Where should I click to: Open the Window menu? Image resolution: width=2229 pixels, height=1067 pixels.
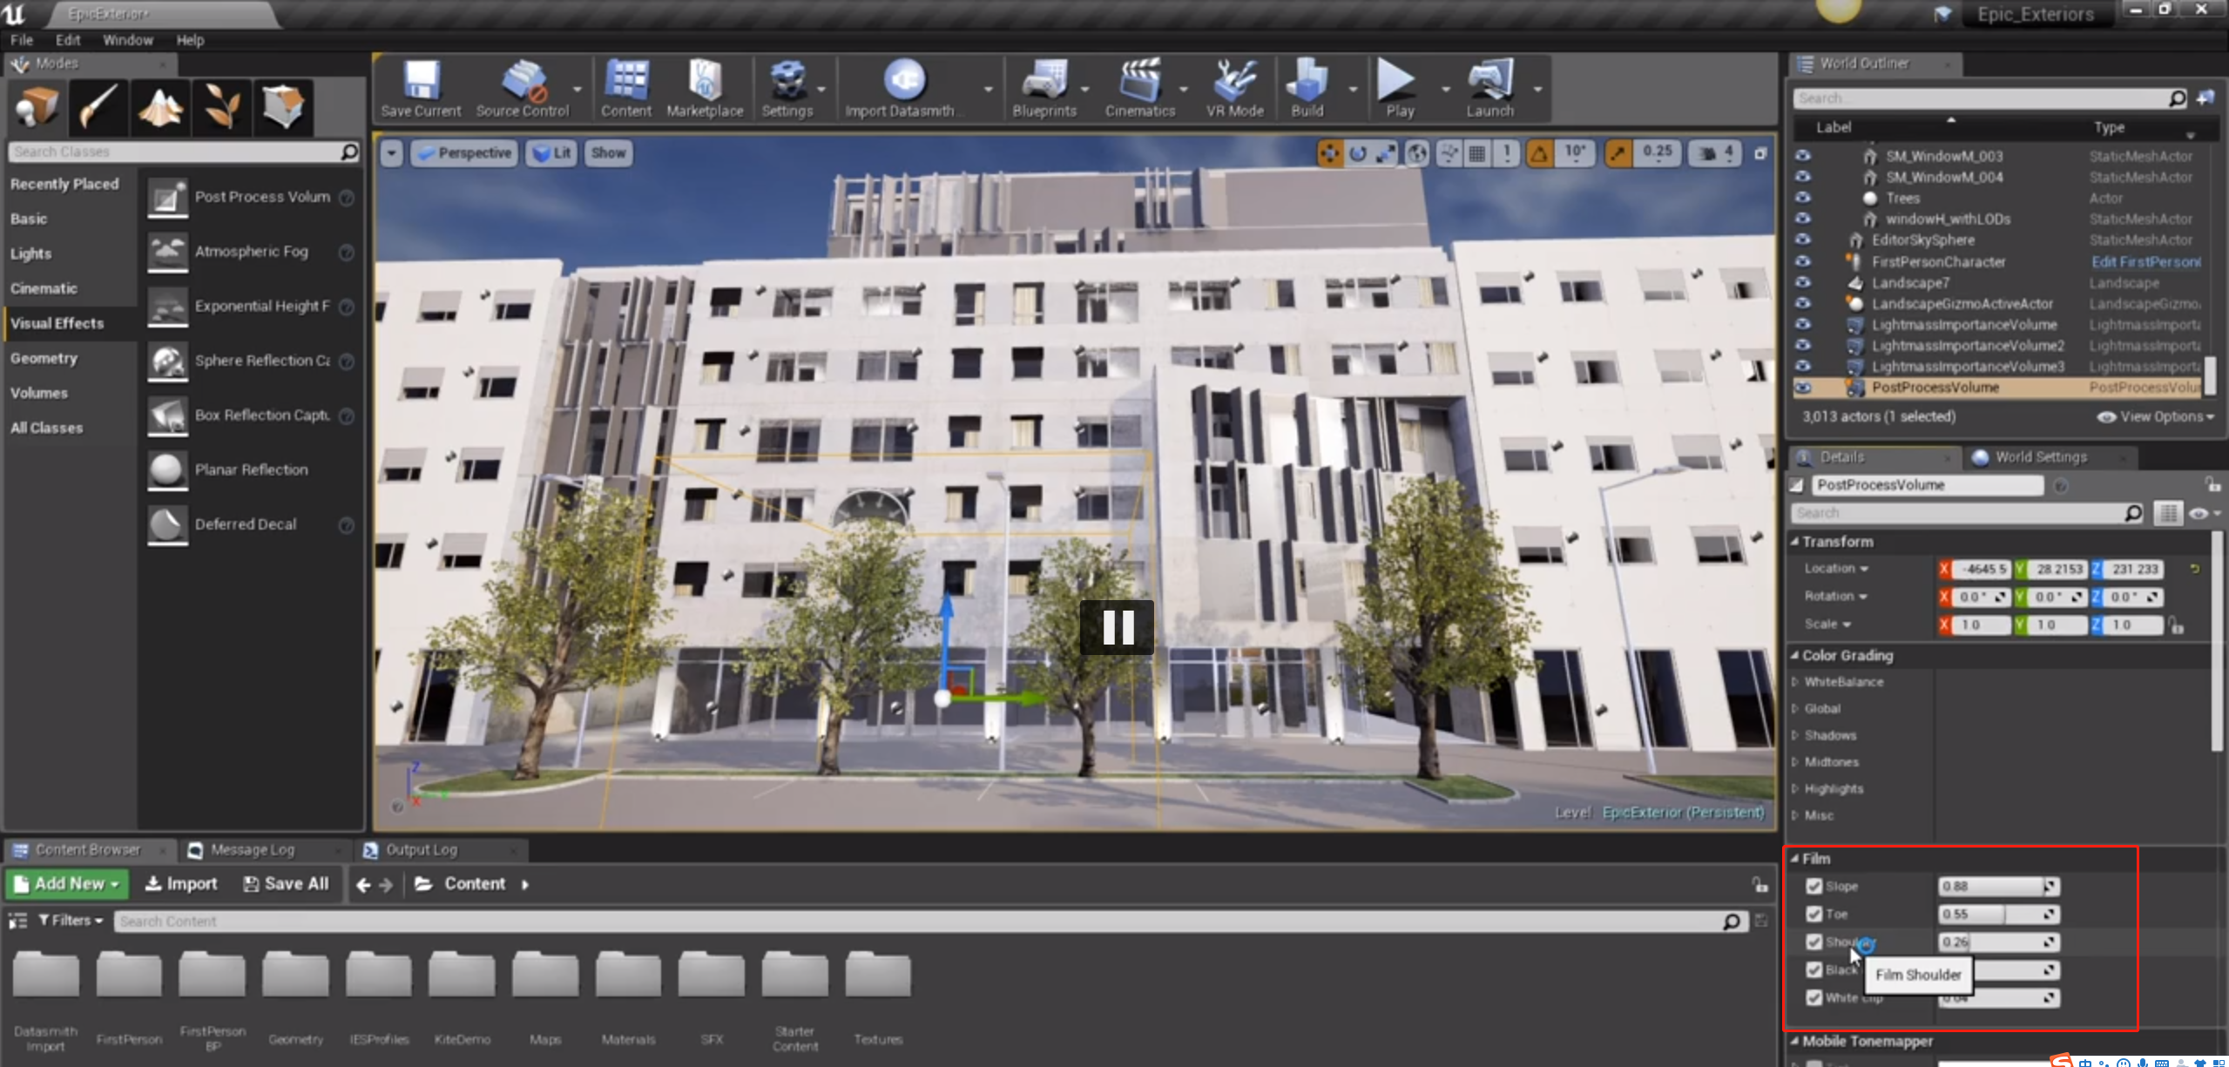click(x=127, y=40)
